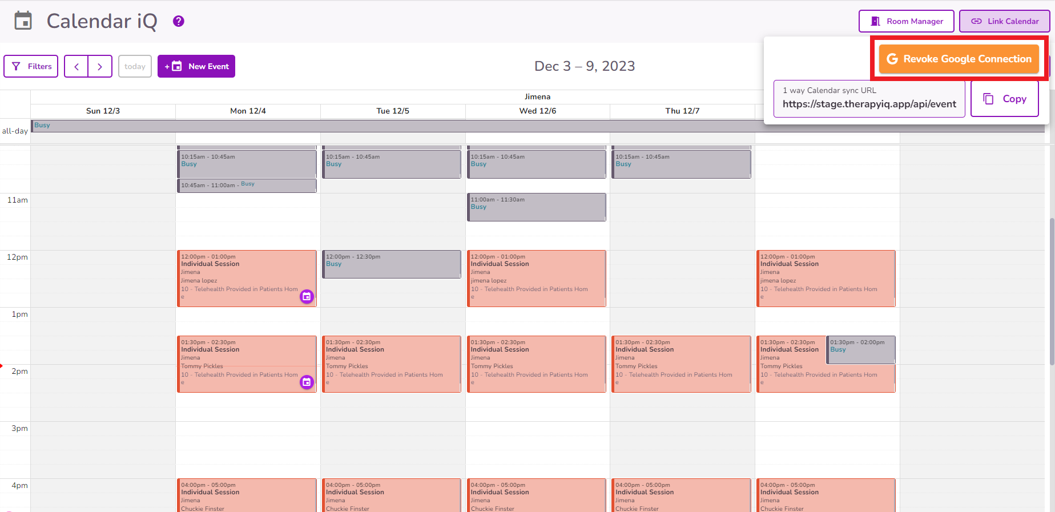
Task: Open Link Calendar
Action: [1004, 21]
